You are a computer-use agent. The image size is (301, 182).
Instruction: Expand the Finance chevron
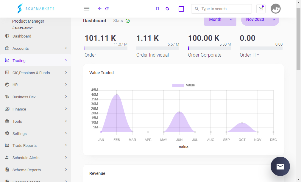coord(66,109)
